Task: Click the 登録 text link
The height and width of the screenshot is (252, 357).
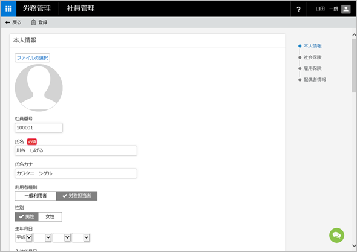Action: point(43,22)
